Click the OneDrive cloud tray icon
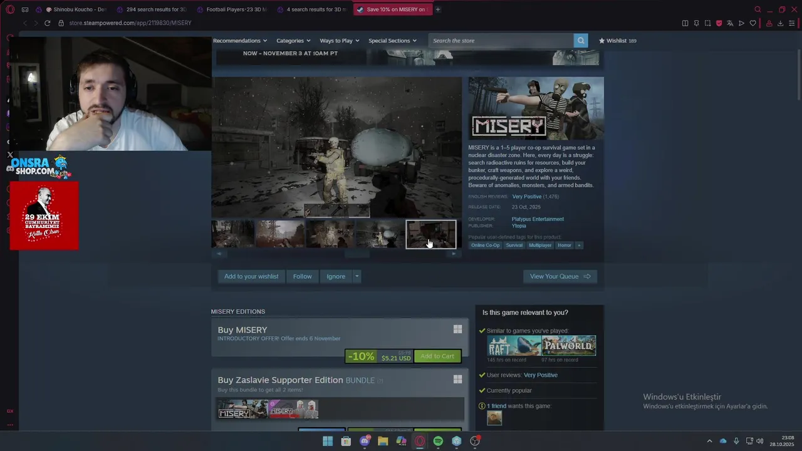 (x=723, y=441)
